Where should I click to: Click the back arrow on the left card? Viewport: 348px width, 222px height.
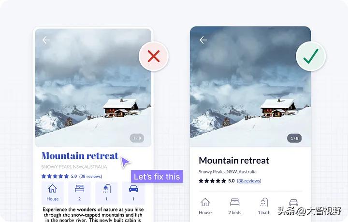pos(46,40)
